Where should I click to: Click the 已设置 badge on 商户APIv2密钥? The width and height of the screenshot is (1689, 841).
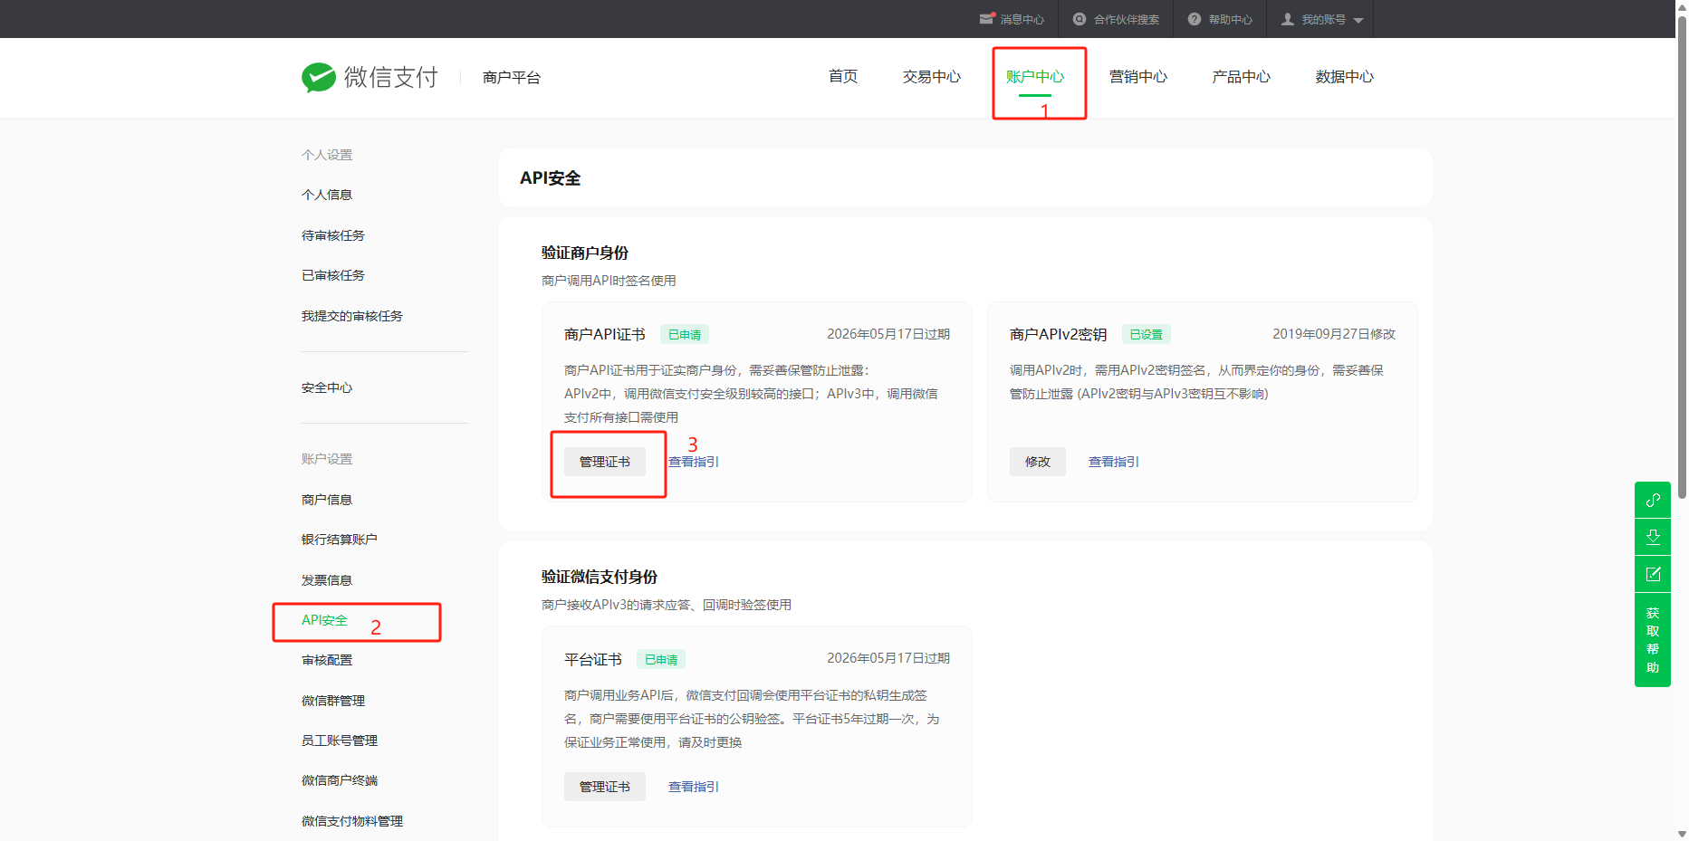point(1147,334)
